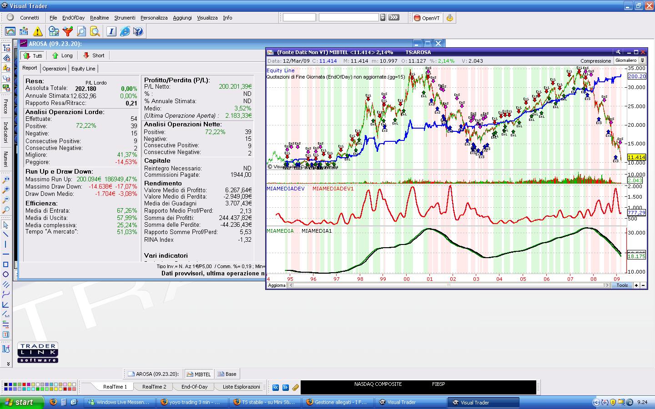This screenshot has height=409, width=655.
Task: Open the chart icon in main toolbar
Action: pyautogui.click(x=10, y=31)
